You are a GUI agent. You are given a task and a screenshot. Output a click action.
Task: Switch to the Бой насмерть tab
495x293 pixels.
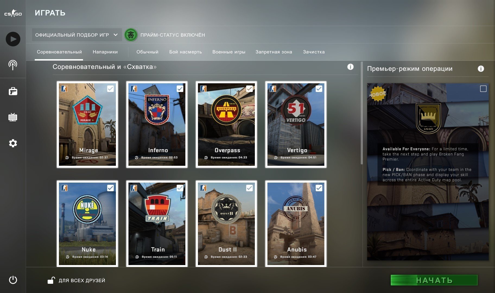point(186,52)
